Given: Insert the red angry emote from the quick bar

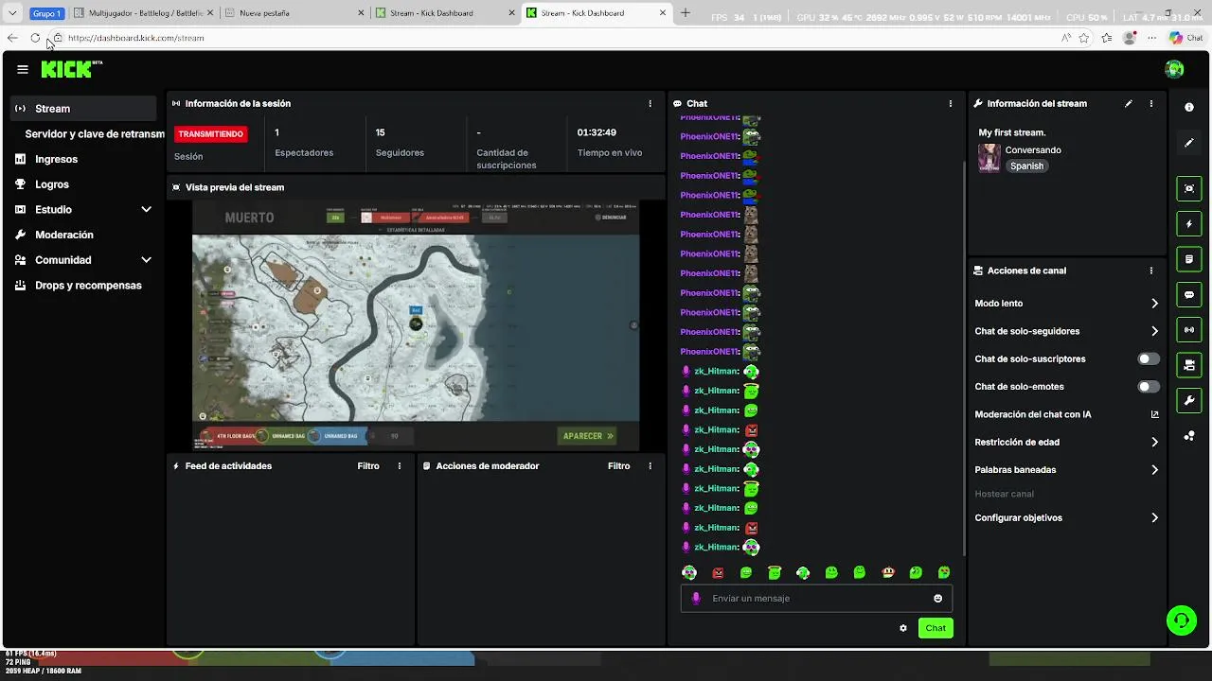Looking at the screenshot, I should [718, 572].
